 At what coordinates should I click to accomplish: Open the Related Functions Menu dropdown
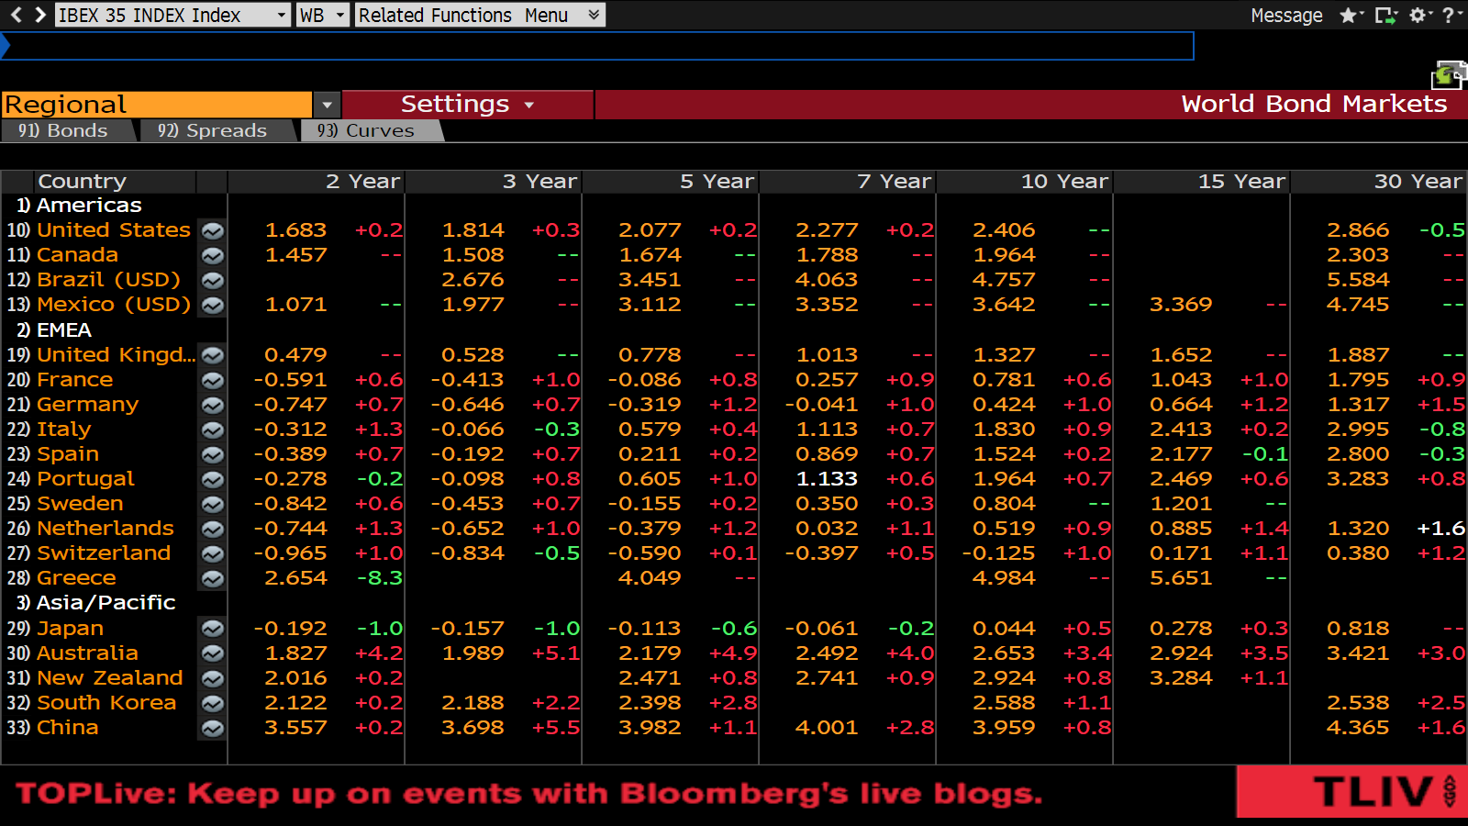pyautogui.click(x=480, y=16)
